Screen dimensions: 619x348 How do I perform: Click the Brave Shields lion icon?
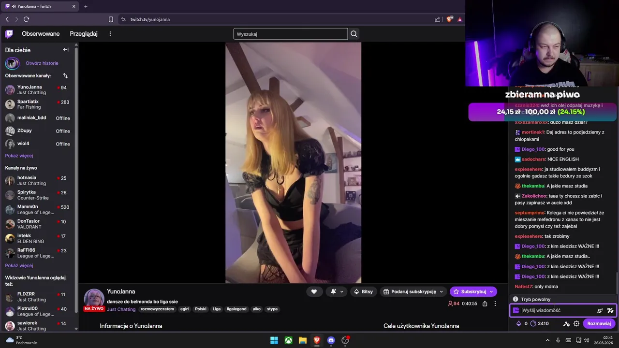(x=449, y=19)
